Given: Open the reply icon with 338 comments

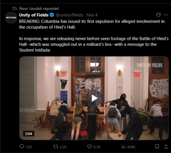Looking at the screenshot, I should [x=22, y=146].
